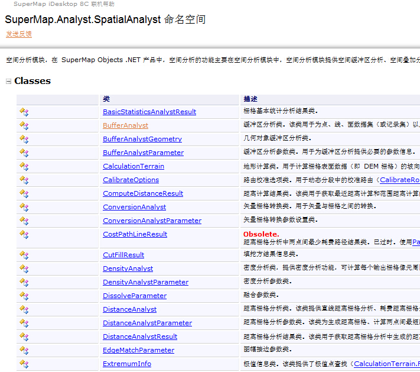This screenshot has height=372, width=420.
Task: View the CostPathLineResult class
Action: 135,234
